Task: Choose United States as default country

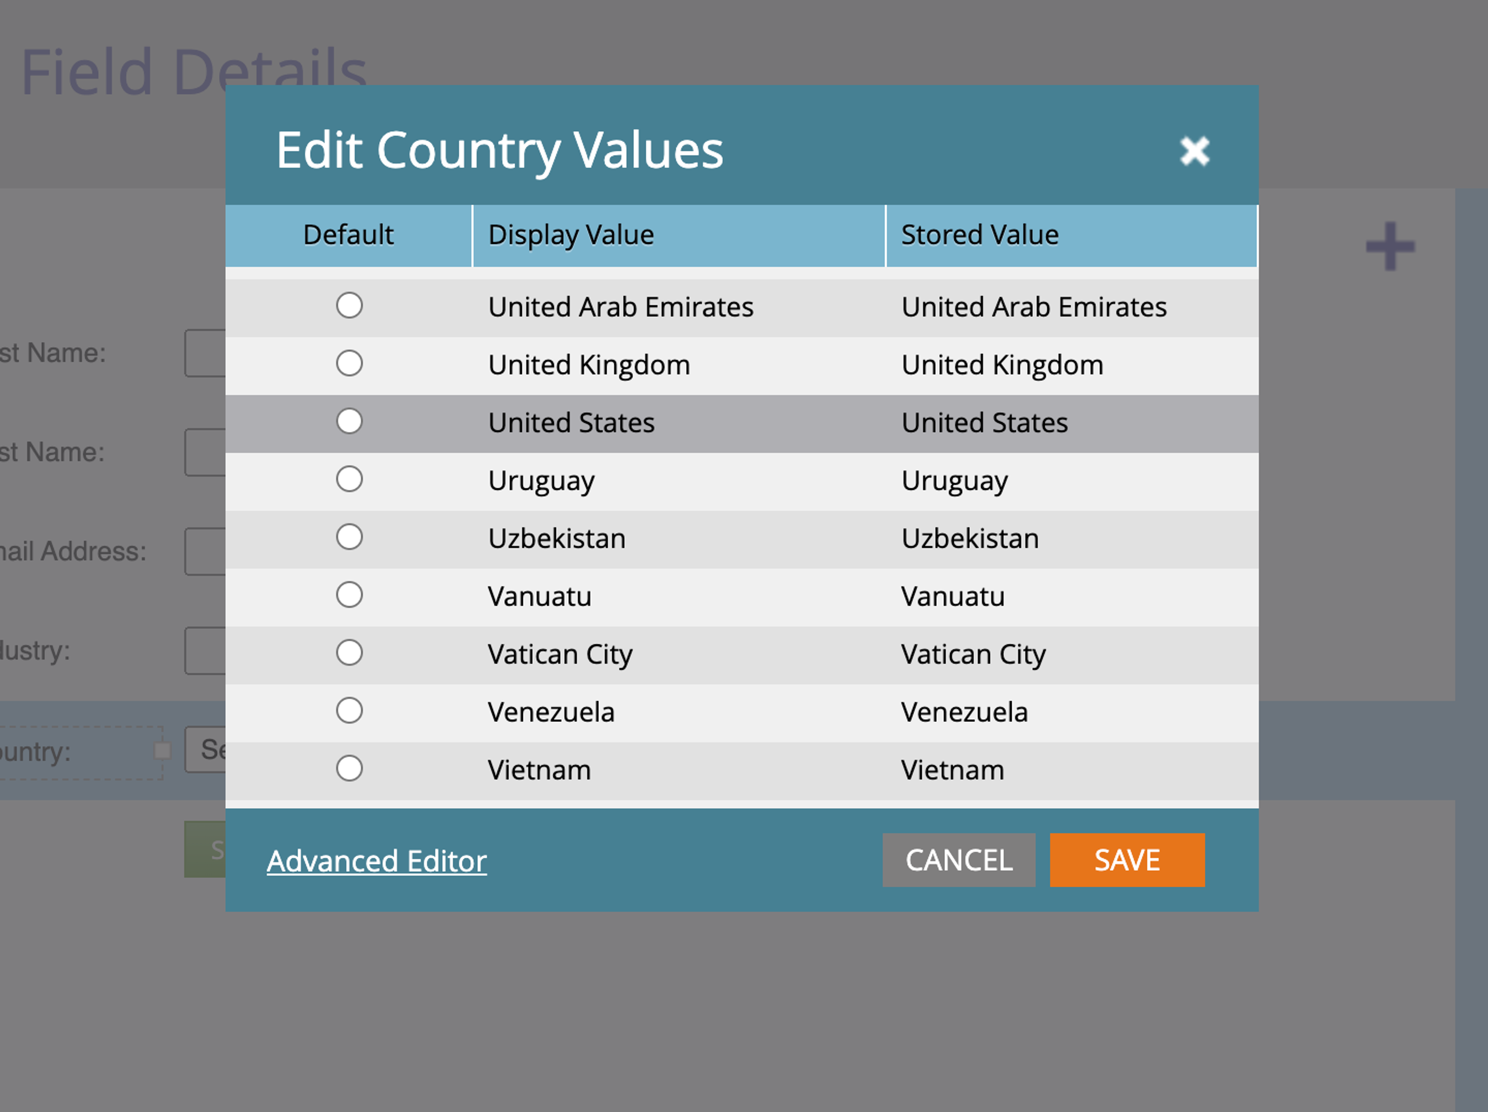Action: pyautogui.click(x=349, y=421)
